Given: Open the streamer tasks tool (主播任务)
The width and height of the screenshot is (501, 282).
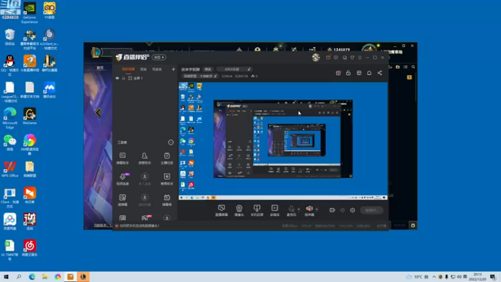Looking at the screenshot, I should (167, 158).
